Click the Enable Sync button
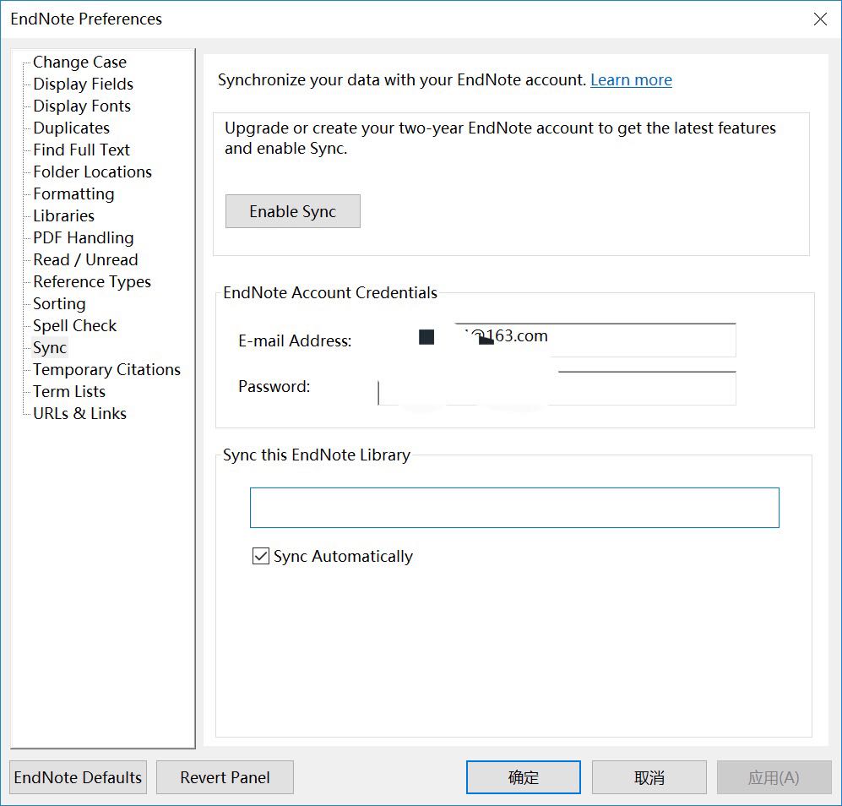Image resolution: width=842 pixels, height=806 pixels. coord(292,211)
